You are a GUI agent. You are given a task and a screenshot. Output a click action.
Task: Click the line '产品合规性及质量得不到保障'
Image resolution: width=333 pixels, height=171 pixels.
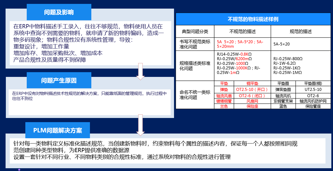click(x=50, y=60)
